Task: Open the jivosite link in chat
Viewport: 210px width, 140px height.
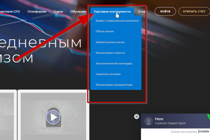Action: pos(203,131)
